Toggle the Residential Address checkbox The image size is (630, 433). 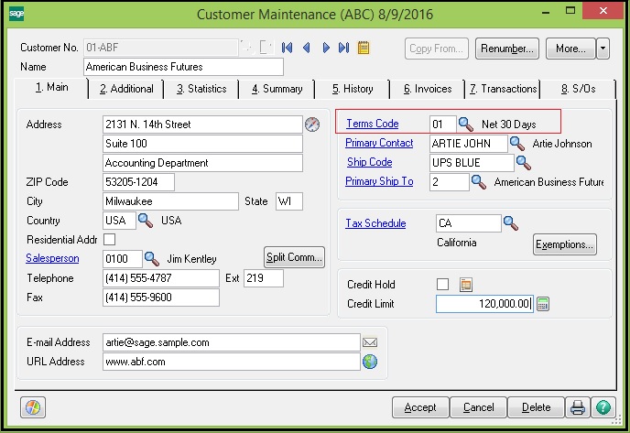tap(110, 239)
